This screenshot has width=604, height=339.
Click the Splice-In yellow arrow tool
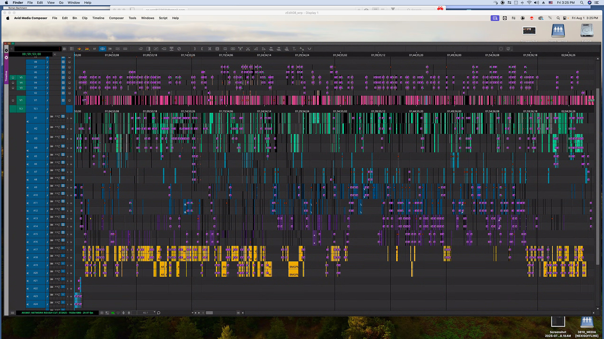[x=79, y=49]
